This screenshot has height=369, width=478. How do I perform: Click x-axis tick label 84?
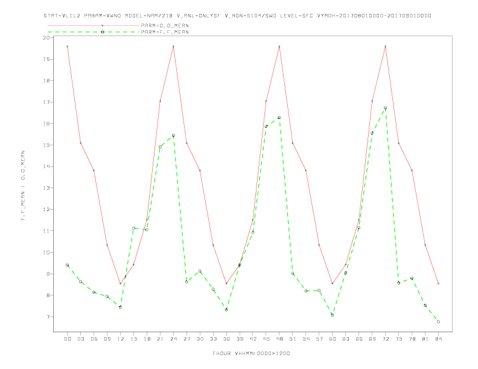coord(438,339)
